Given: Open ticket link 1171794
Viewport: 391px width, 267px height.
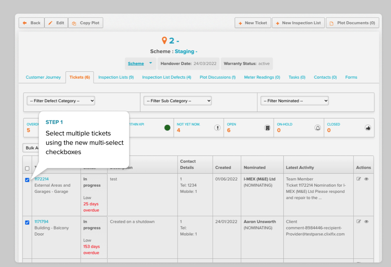Looking at the screenshot, I should point(41,221).
